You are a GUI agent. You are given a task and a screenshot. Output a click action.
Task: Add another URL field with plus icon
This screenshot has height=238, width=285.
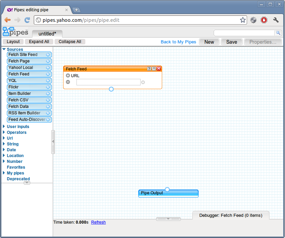[x=68, y=75]
